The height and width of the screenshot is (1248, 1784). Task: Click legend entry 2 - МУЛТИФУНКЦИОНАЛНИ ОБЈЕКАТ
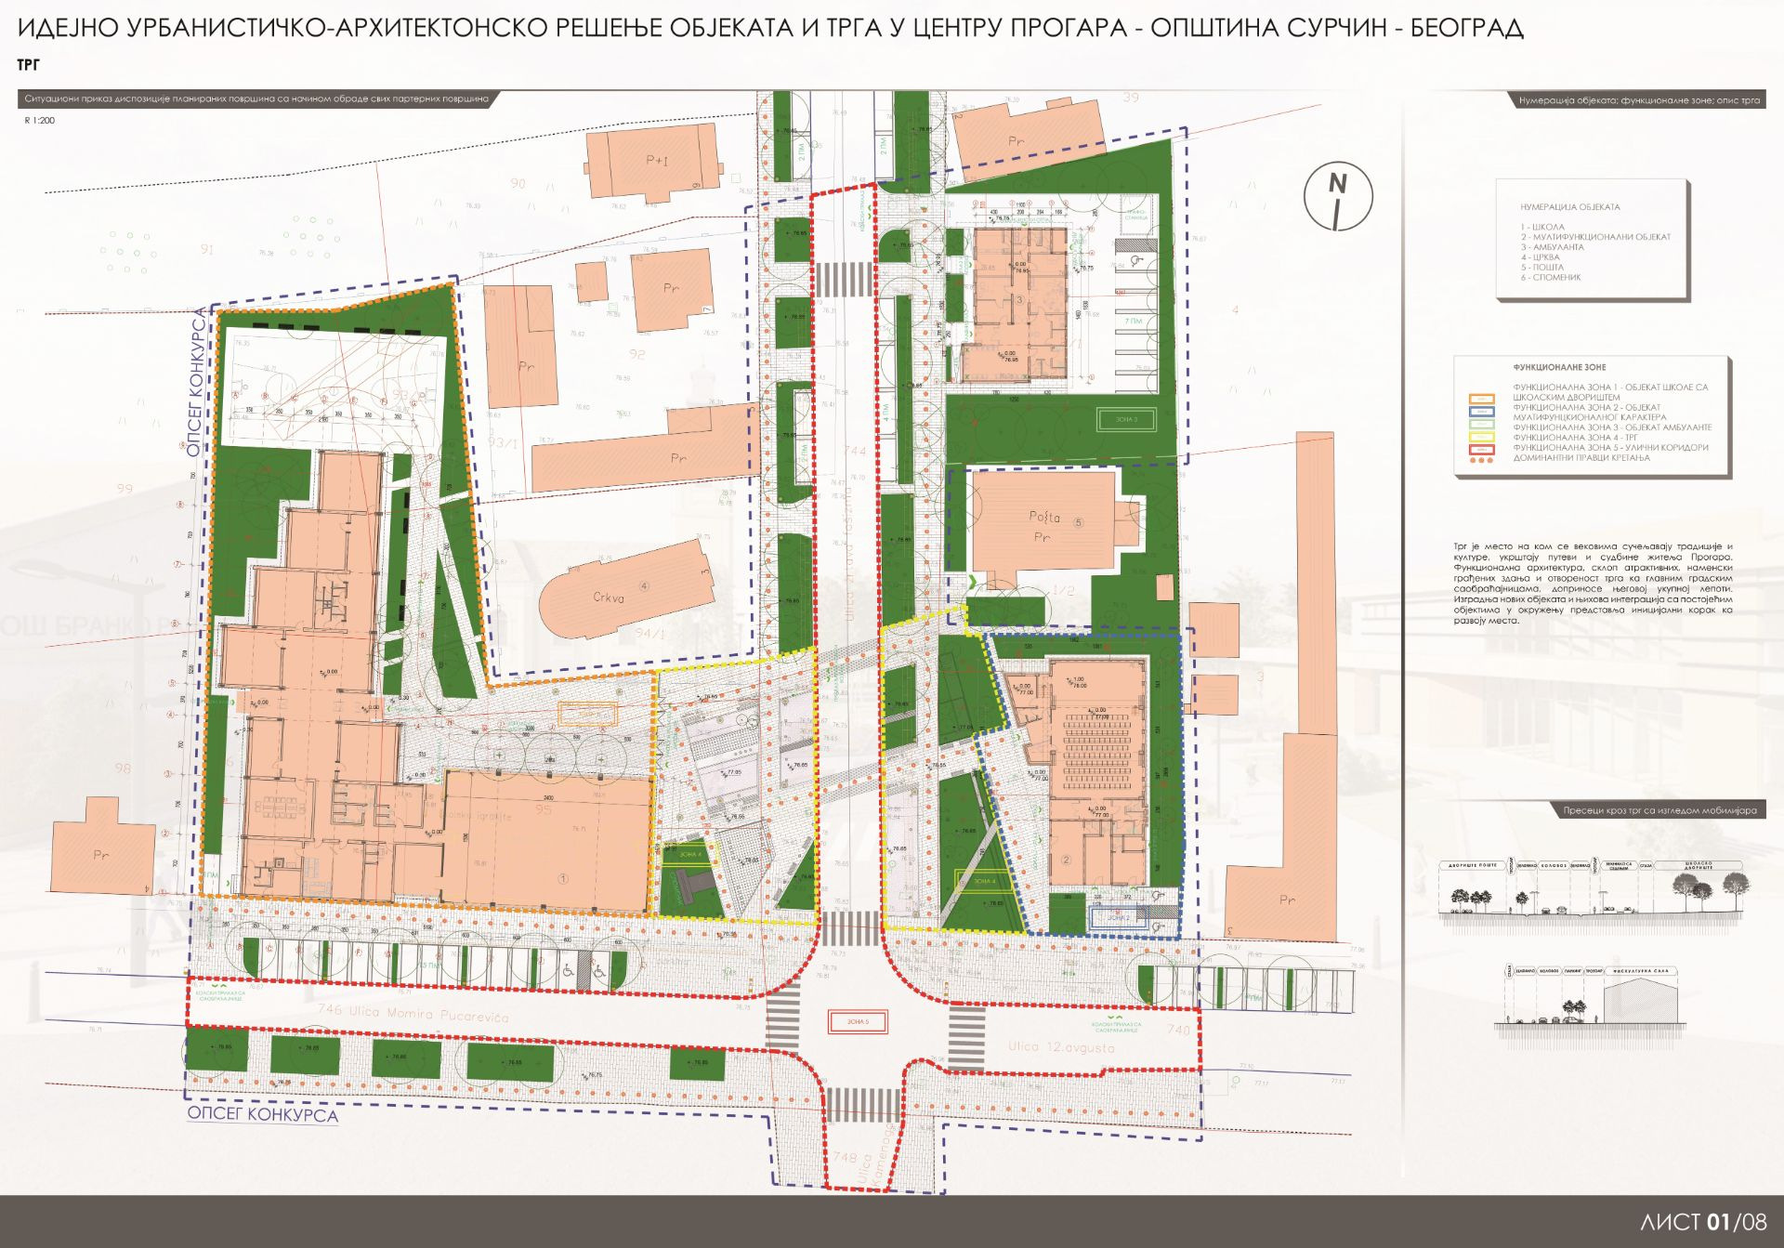pos(1595,237)
